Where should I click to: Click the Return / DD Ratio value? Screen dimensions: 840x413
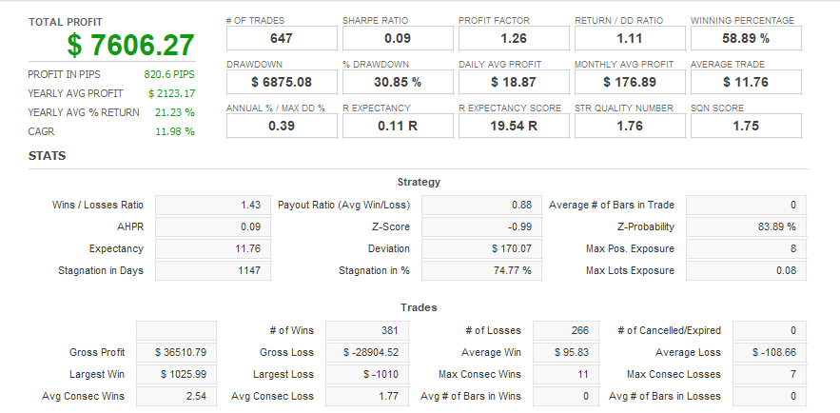click(630, 38)
